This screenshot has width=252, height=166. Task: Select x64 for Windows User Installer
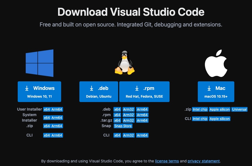click(x=47, y=109)
